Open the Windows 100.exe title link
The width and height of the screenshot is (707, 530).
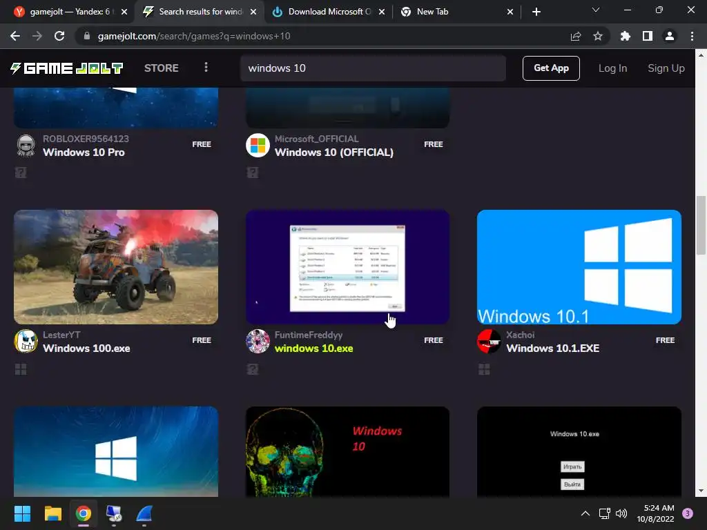(86, 349)
